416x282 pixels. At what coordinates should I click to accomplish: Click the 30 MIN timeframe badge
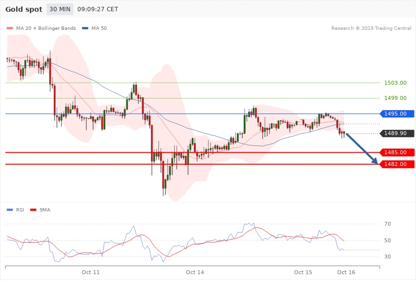click(59, 9)
